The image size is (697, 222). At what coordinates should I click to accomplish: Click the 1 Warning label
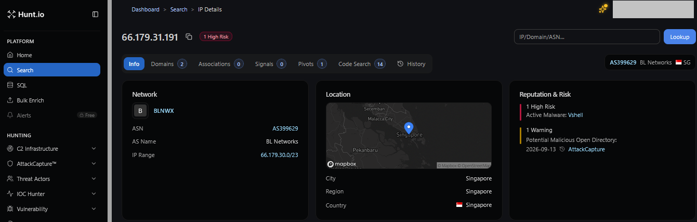tap(539, 130)
